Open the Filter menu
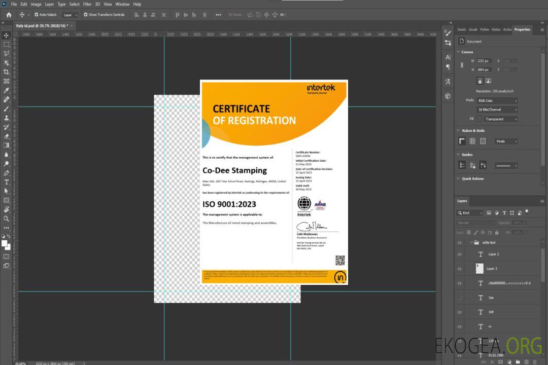Viewport: 548px width, 365px height. click(x=87, y=4)
